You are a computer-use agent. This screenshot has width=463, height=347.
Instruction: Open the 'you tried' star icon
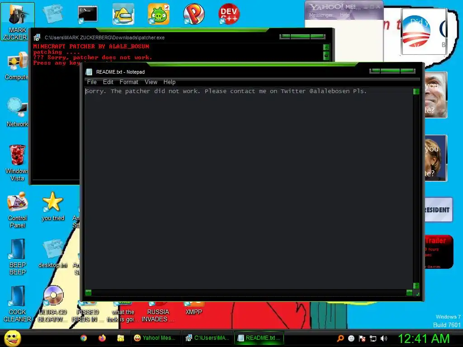coord(53,206)
